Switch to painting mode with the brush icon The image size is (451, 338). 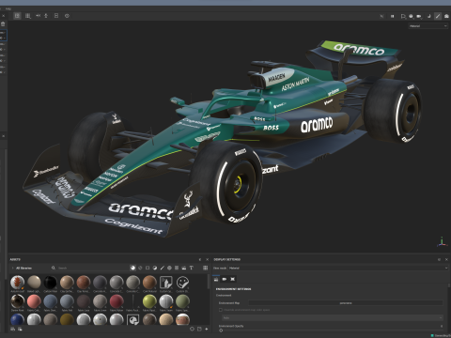tap(438, 16)
